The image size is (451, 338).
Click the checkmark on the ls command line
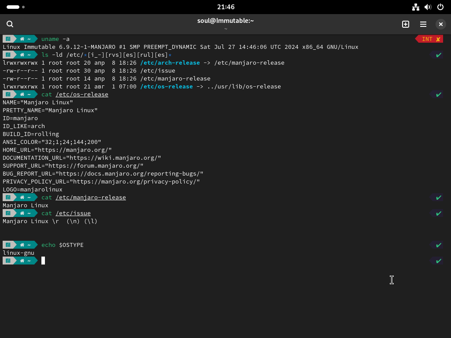(438, 55)
